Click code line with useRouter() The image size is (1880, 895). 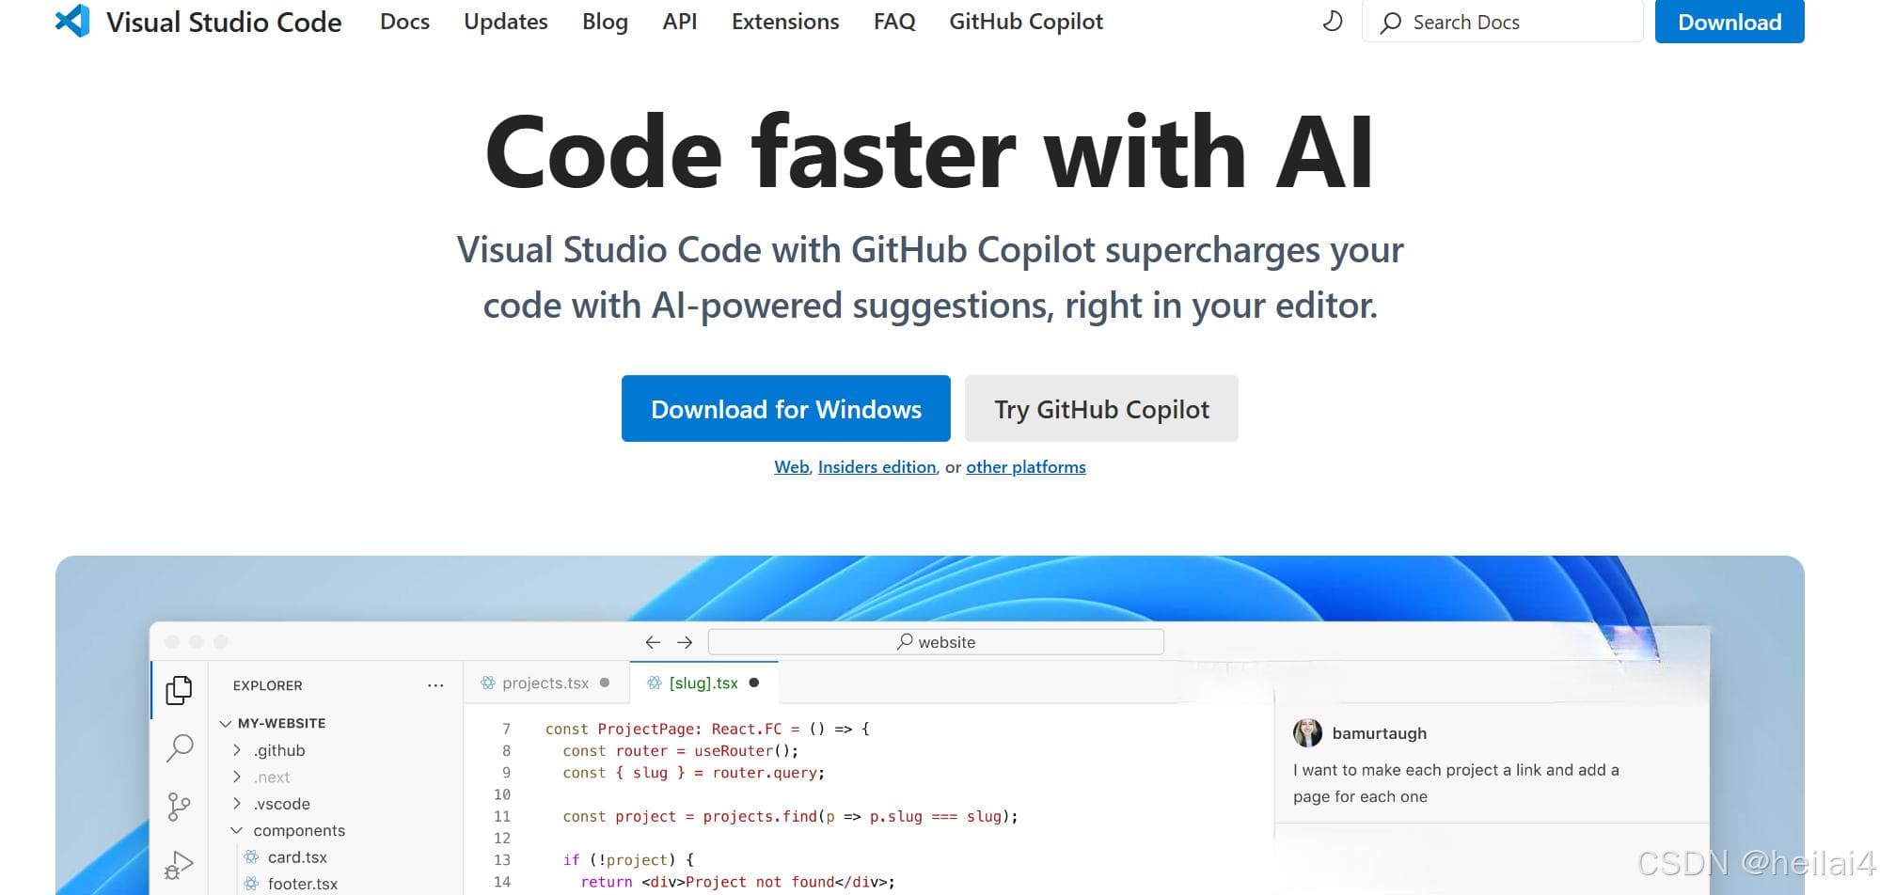coord(680,750)
